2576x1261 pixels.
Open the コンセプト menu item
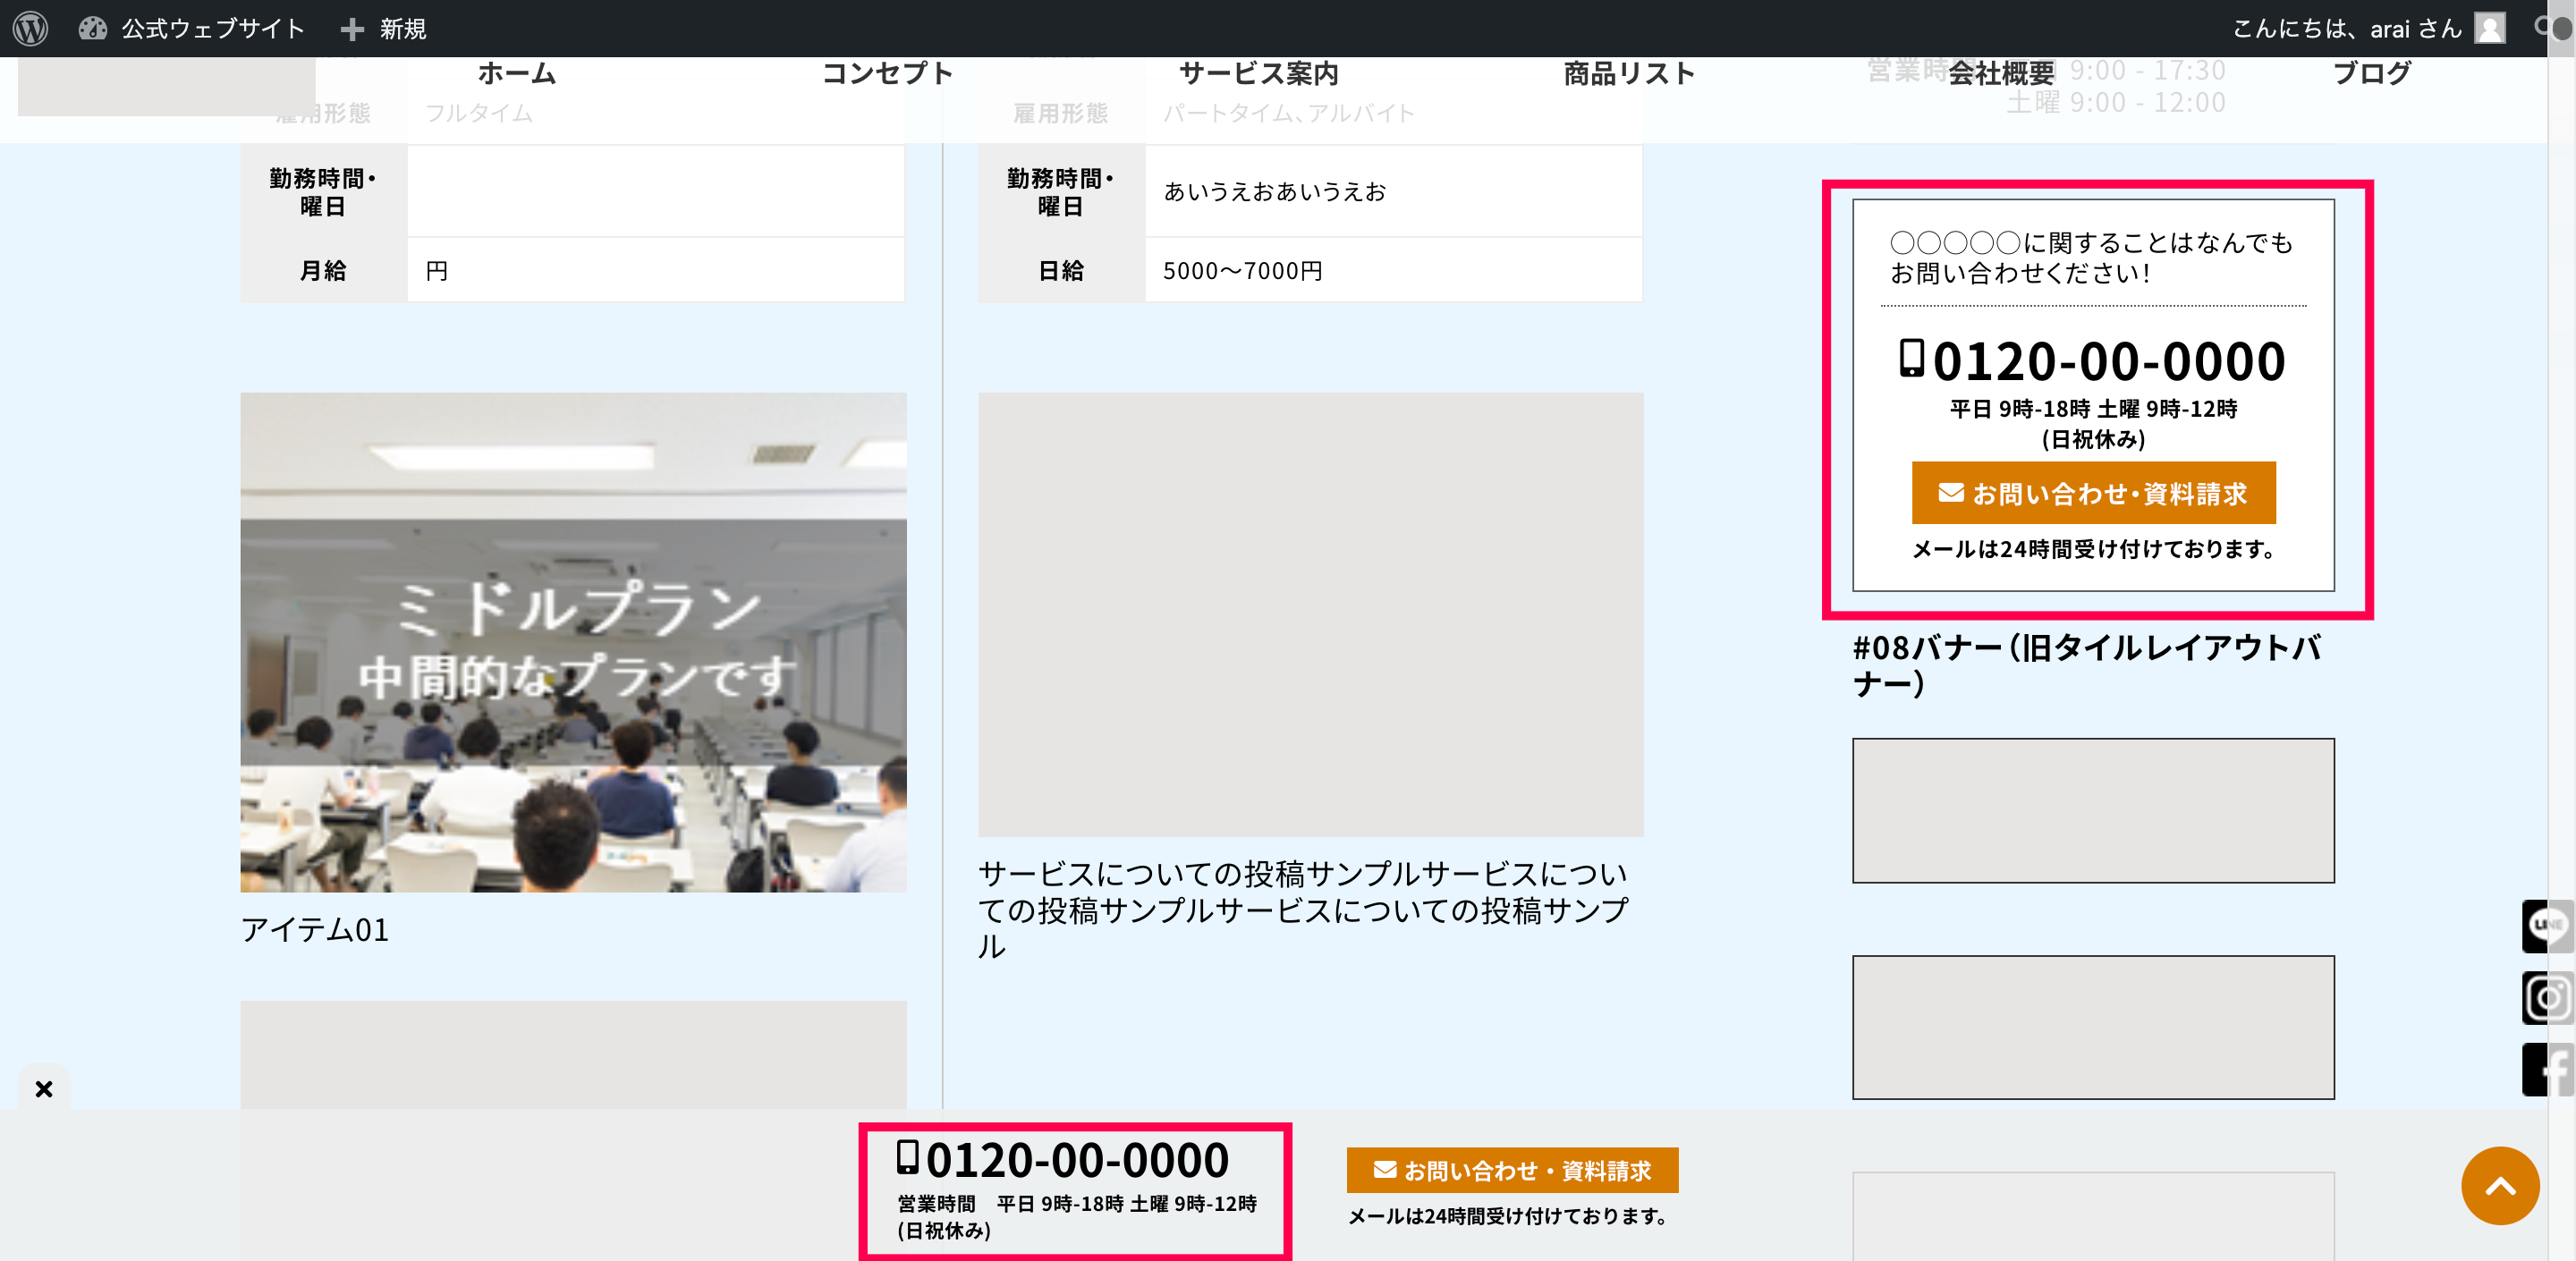pos(887,73)
